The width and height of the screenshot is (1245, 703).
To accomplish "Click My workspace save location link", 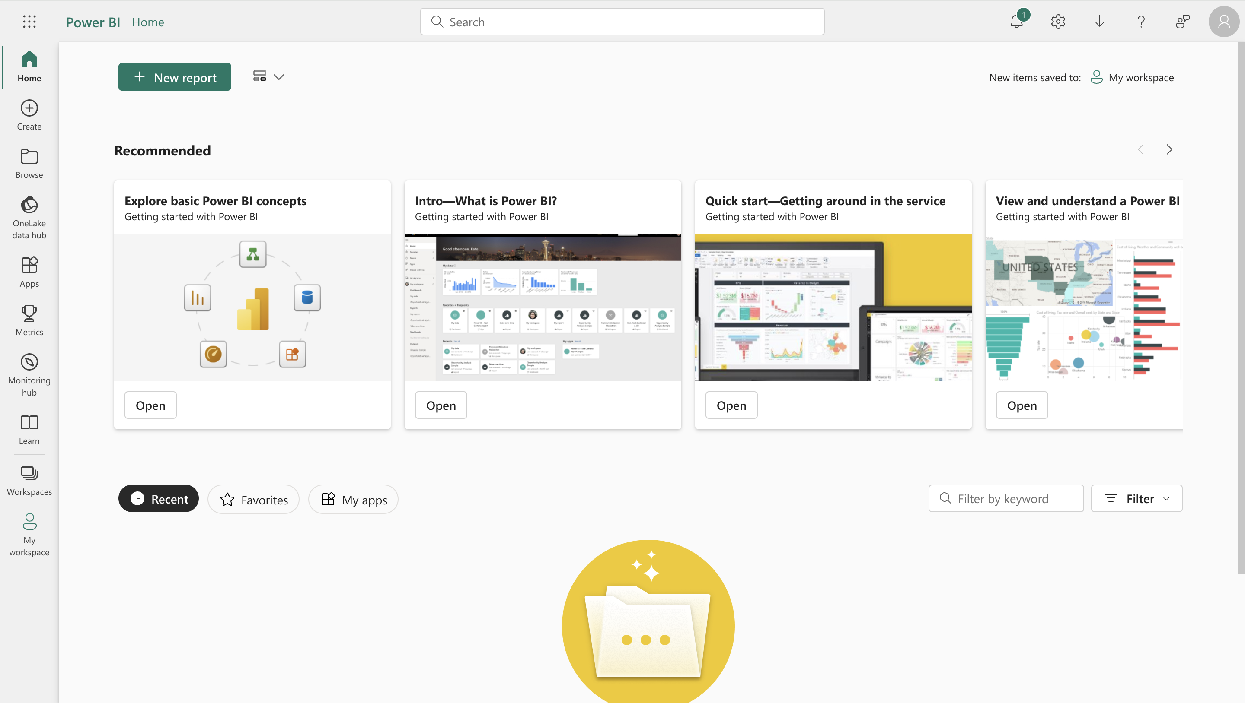I will [x=1133, y=77].
